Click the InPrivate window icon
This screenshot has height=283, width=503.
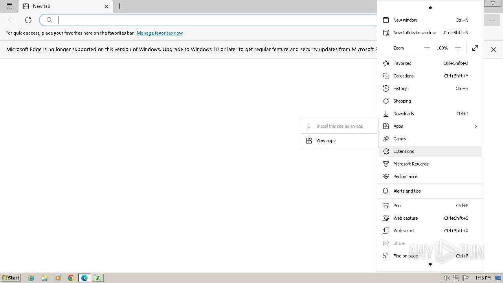tap(386, 33)
